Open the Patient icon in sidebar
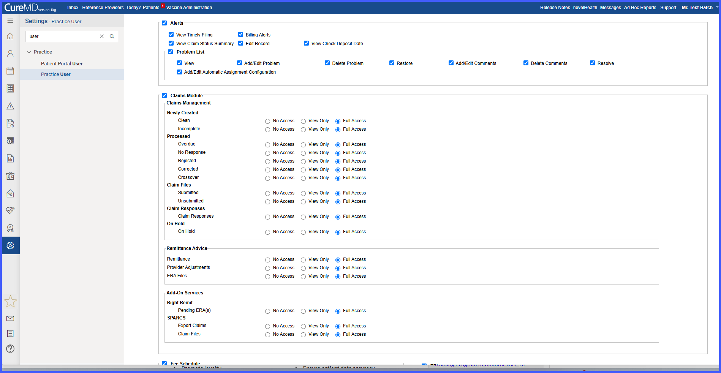The width and height of the screenshot is (721, 373). click(x=10, y=54)
